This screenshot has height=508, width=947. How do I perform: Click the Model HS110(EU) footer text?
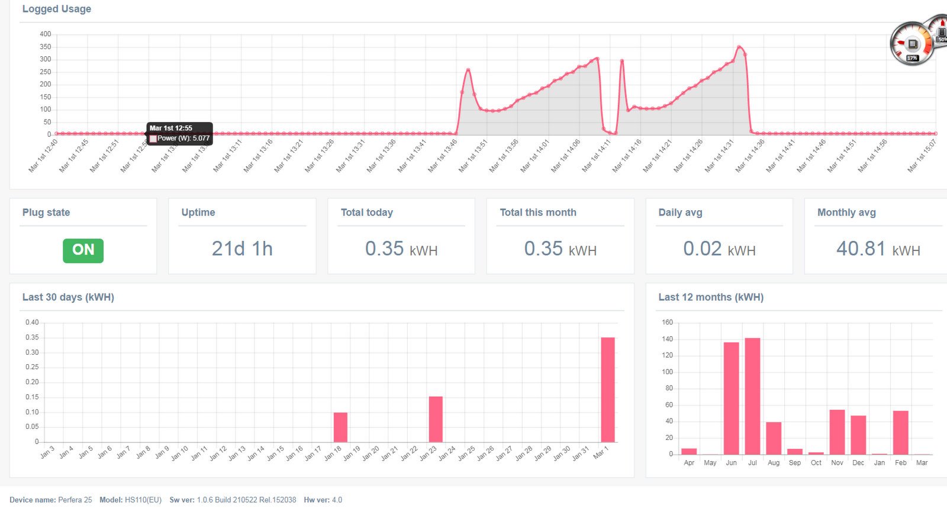click(x=130, y=500)
